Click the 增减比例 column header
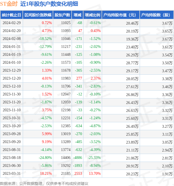The image size is (174, 186). pyautogui.click(x=92, y=15)
